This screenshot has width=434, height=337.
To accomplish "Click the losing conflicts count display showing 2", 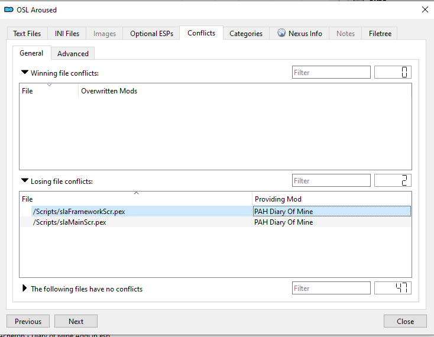I will pyautogui.click(x=393, y=180).
